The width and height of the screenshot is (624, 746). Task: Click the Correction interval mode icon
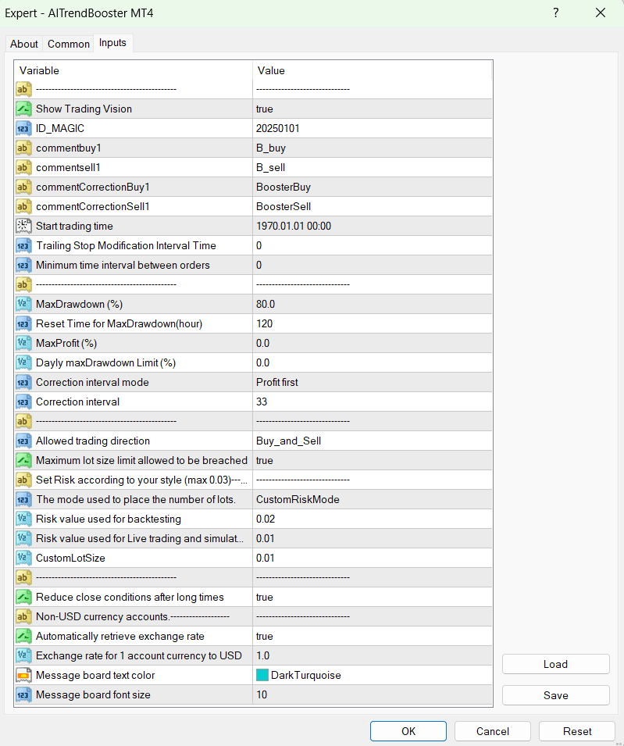(x=23, y=382)
